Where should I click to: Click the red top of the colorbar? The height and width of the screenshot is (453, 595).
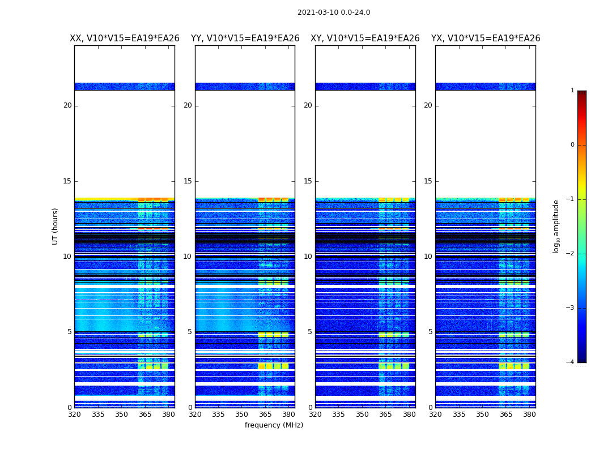[x=582, y=99]
